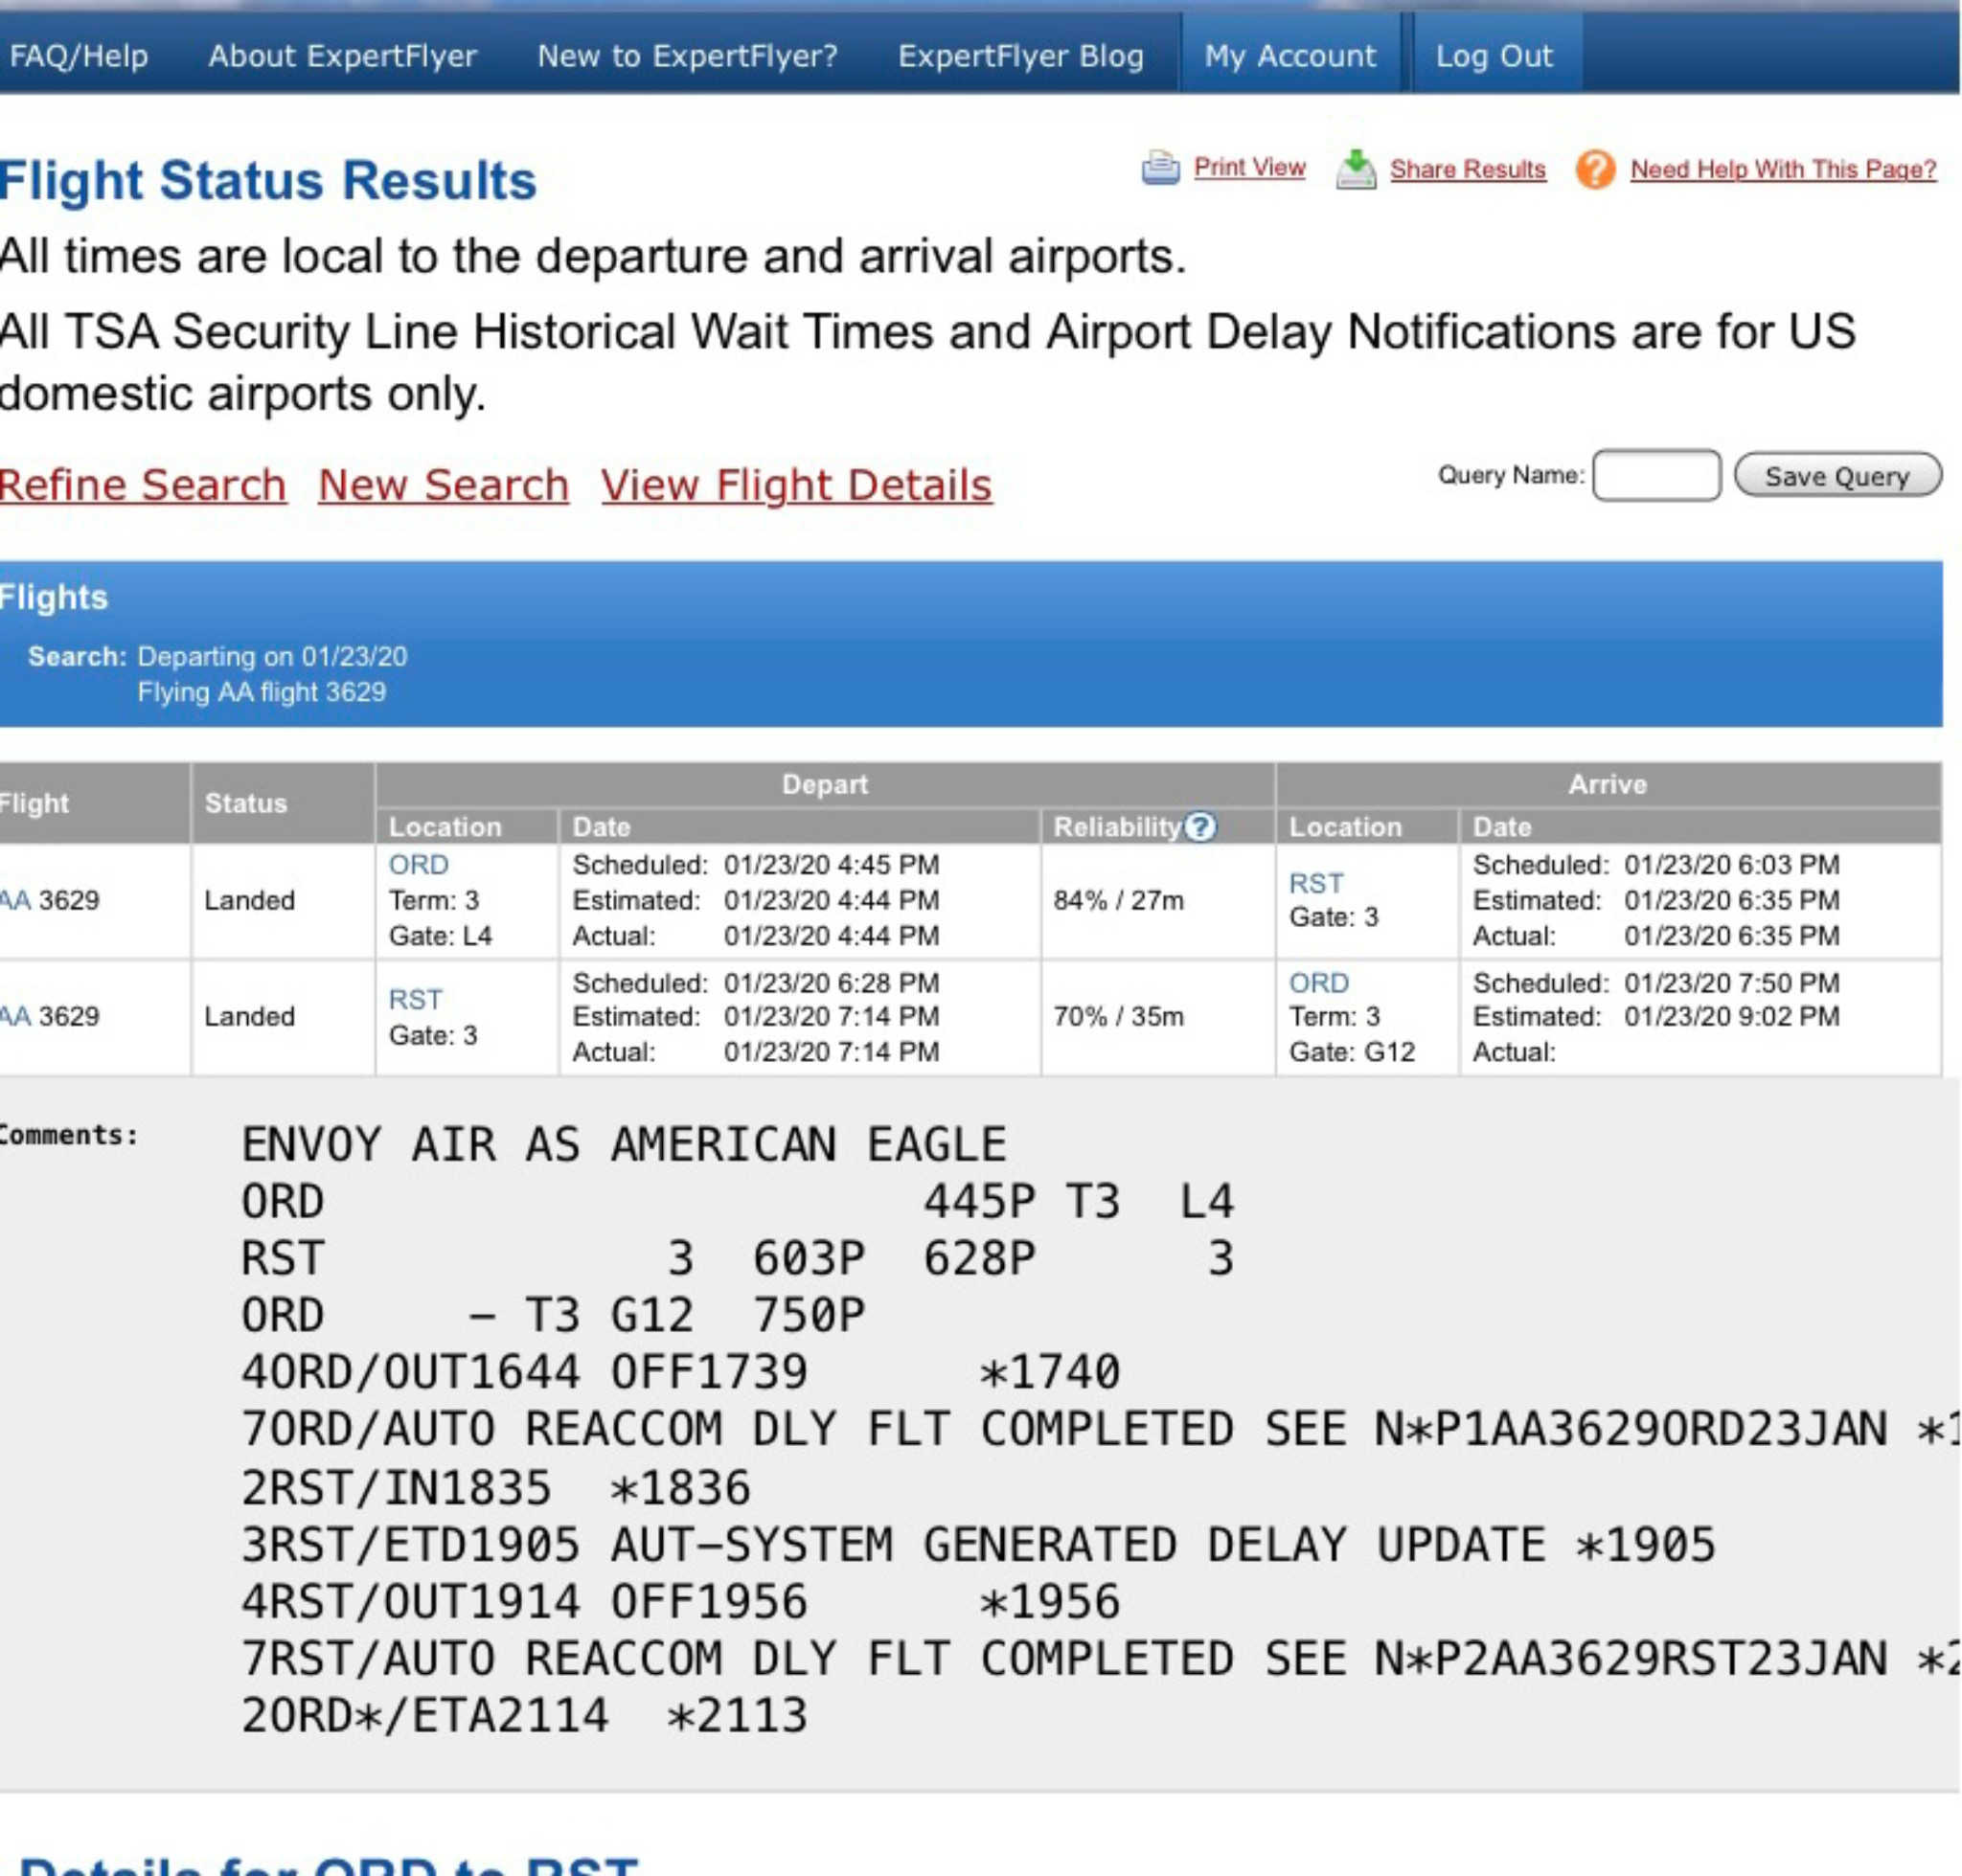Click Gate: L4 text in first row

click(441, 936)
